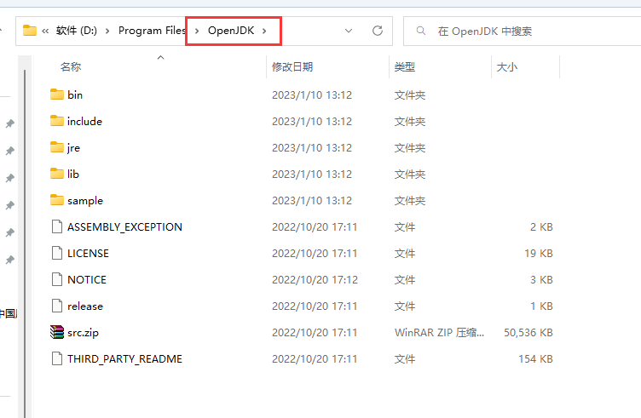Expand the chevron after OpenJDK
Screen dimensions: 641x418
(x=264, y=31)
